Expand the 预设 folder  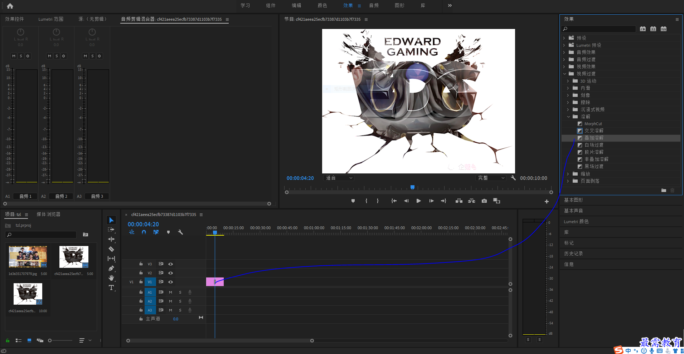(564, 38)
